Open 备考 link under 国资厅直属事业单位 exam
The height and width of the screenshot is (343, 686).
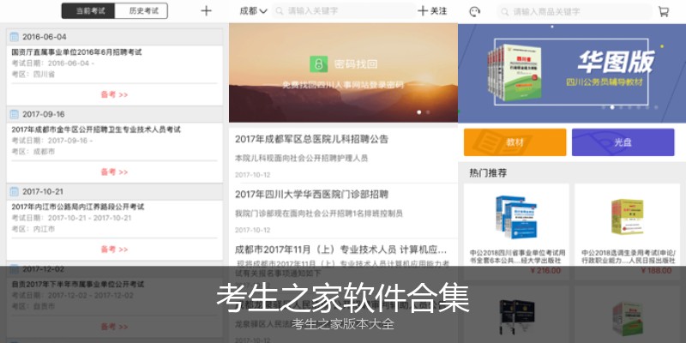114,94
